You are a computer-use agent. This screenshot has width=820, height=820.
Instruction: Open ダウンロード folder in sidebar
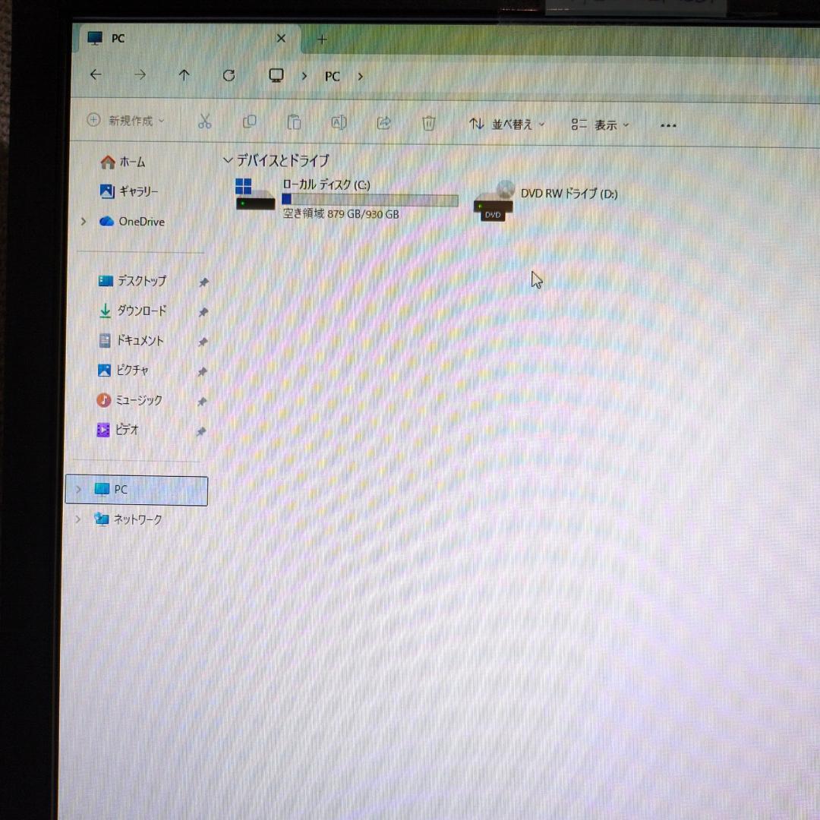click(141, 311)
